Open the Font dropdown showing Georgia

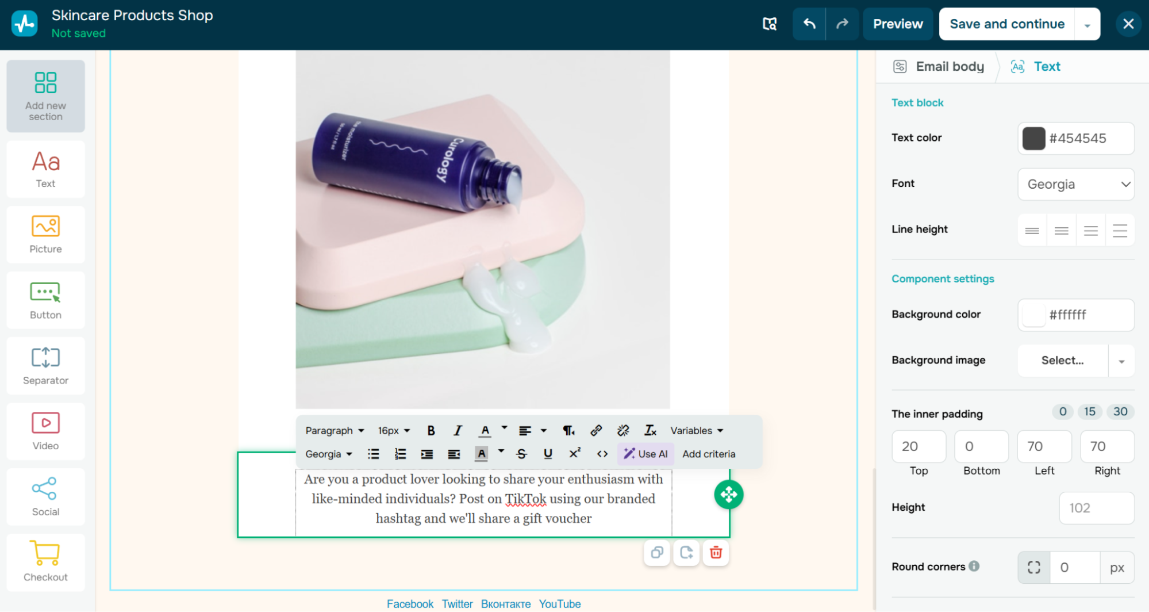(x=1075, y=184)
